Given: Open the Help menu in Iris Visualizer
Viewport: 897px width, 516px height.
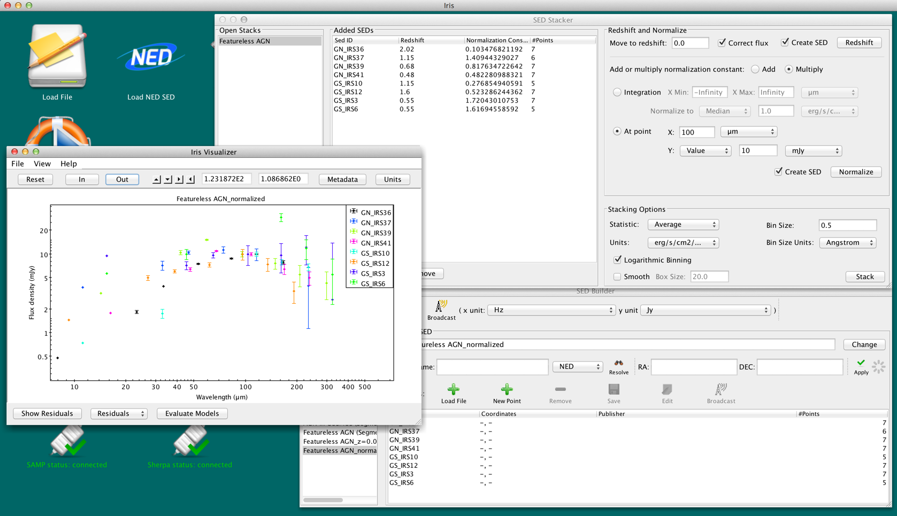Looking at the screenshot, I should click(x=68, y=164).
